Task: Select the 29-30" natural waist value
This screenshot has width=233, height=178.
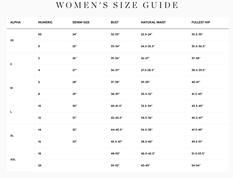Action: coord(145,82)
